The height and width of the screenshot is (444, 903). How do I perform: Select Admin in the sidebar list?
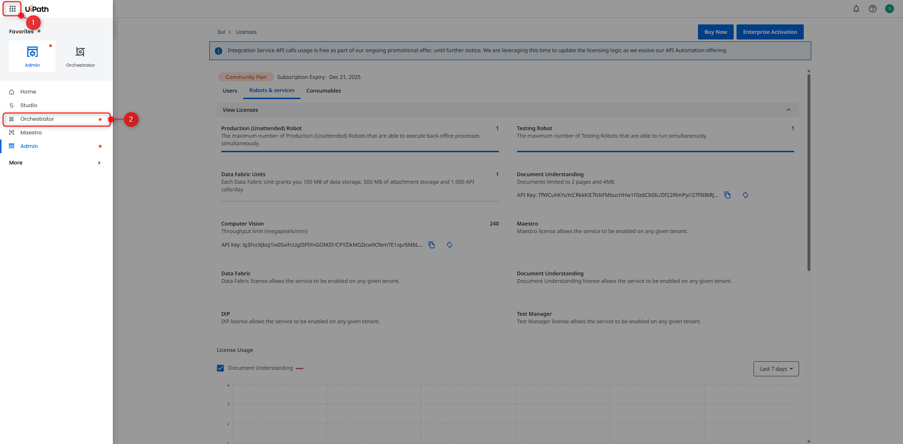pos(56,146)
